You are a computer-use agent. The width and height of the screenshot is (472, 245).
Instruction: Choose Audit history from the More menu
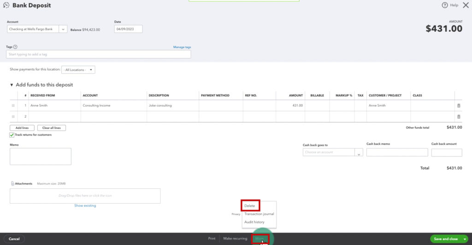(x=254, y=222)
